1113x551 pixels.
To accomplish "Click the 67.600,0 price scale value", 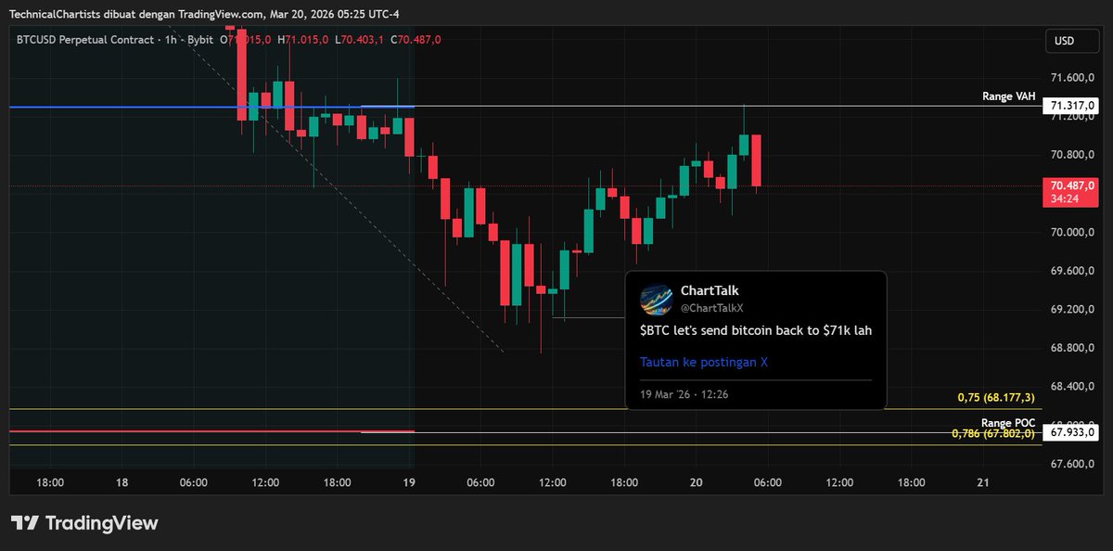I will [x=1074, y=464].
